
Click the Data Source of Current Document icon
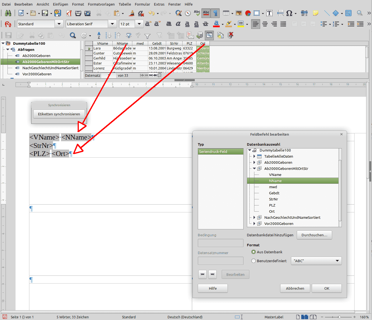click(199, 35)
